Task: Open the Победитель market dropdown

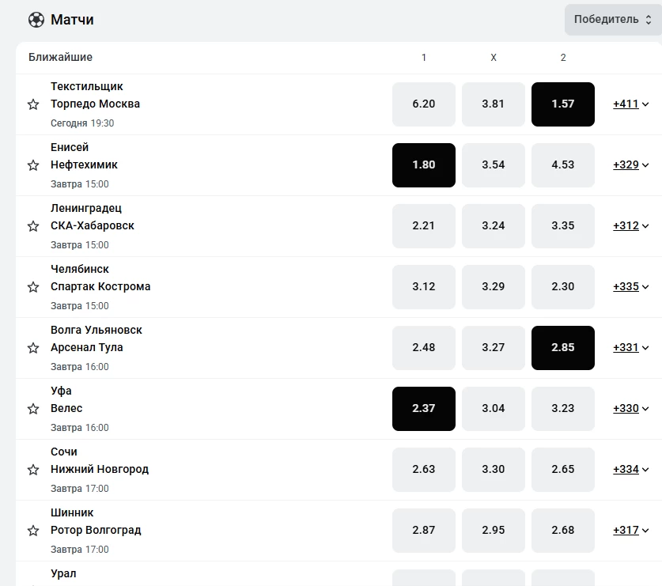Action: point(613,20)
